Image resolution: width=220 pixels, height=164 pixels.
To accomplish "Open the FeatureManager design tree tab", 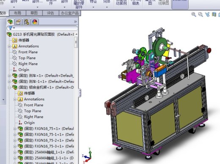I will coord(10,22).
